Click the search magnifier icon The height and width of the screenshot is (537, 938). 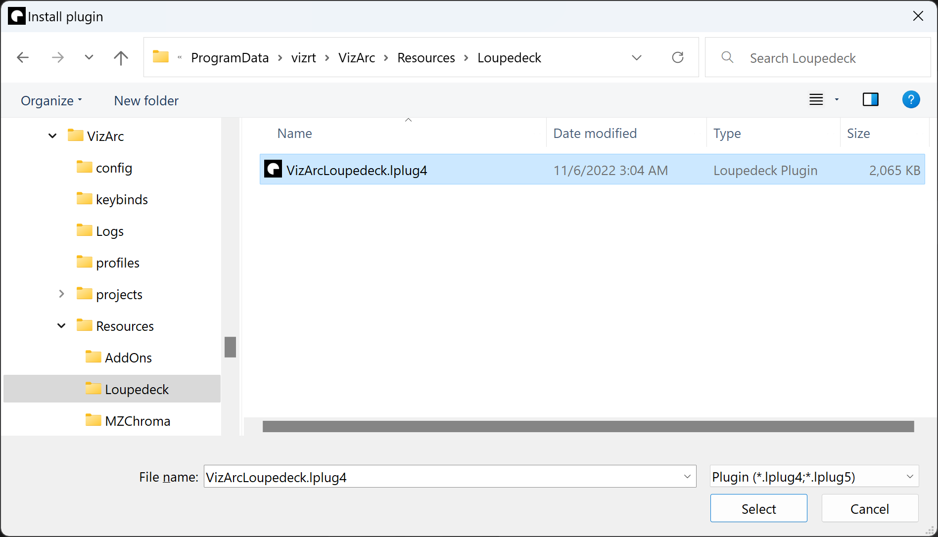[727, 57]
